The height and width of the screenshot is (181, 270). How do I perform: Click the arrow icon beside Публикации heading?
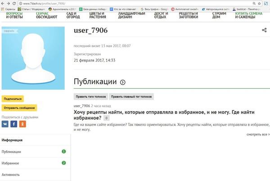[x=123, y=82]
